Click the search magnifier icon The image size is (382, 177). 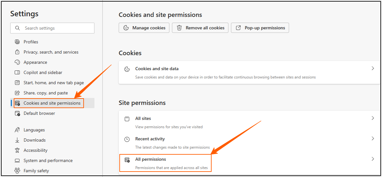click(x=17, y=28)
